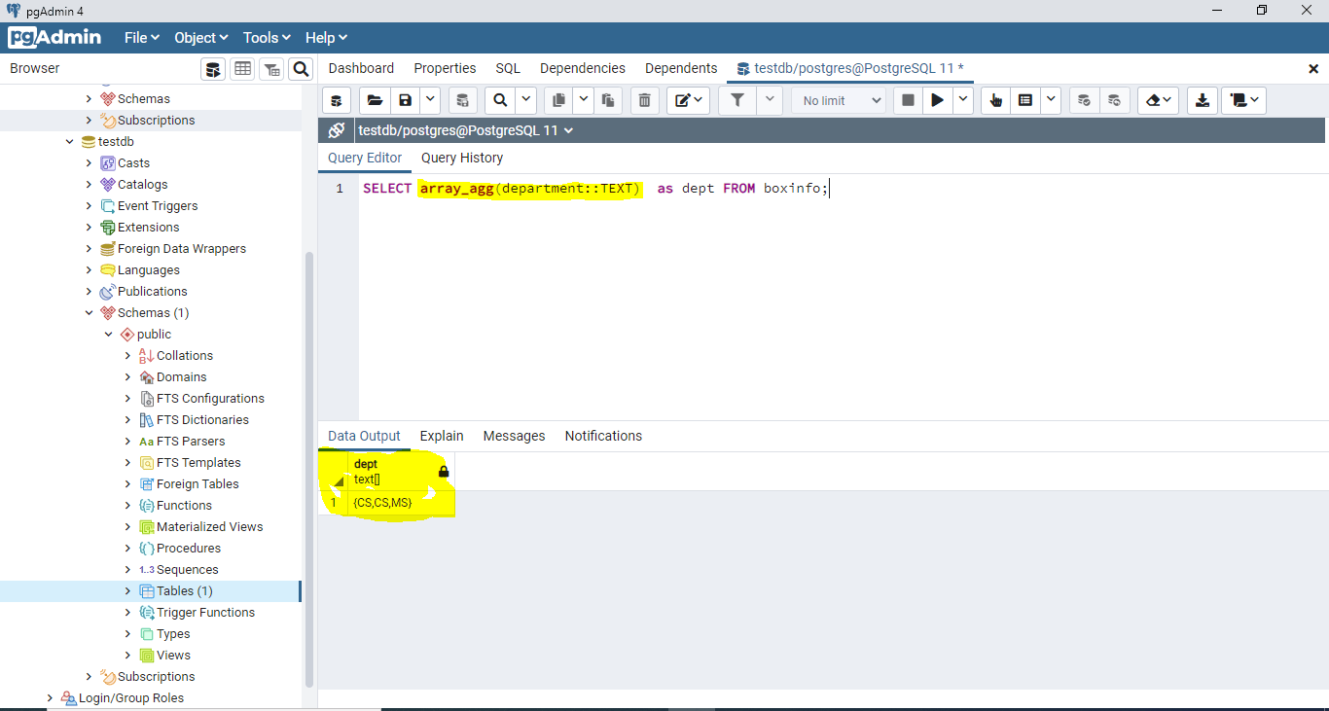Open the Macros menu icon
Screen dimensions: 1329x711
(x=1243, y=100)
